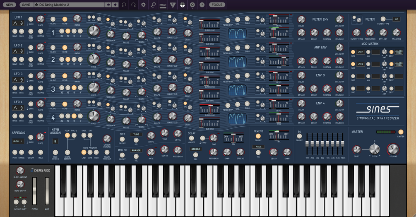Open the HP filter type selector
Viewport: 416px width, 217px height.
397,19
